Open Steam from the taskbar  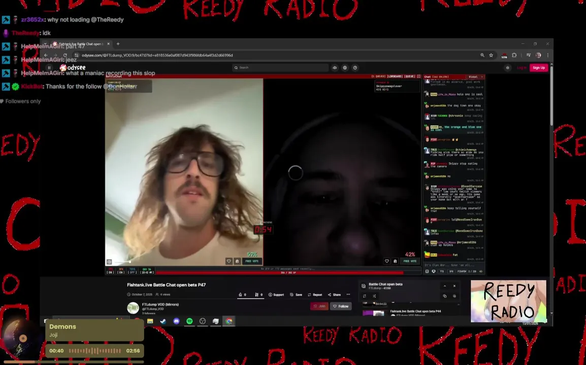(x=163, y=321)
